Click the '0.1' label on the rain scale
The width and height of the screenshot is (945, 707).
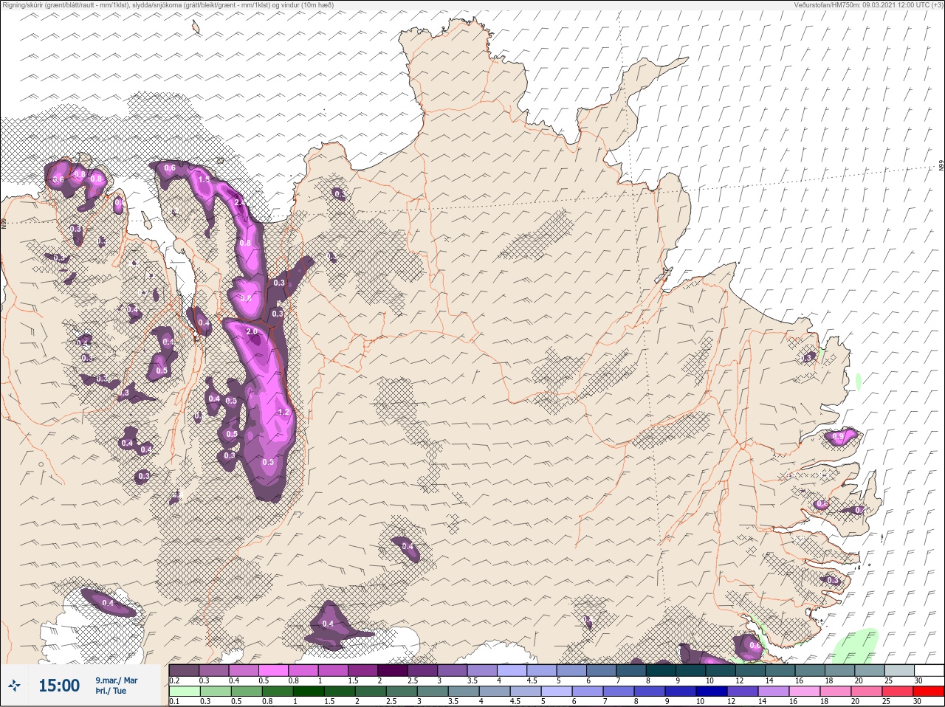[174, 702]
